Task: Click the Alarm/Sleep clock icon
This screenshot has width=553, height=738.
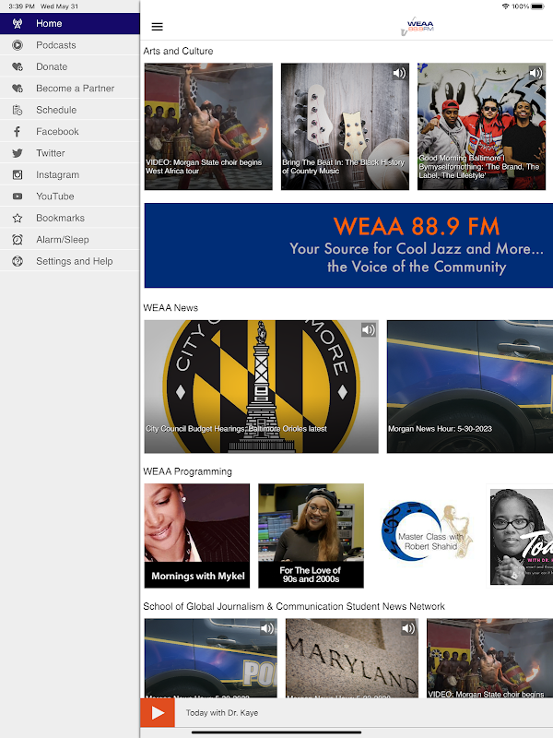Action: (18, 240)
